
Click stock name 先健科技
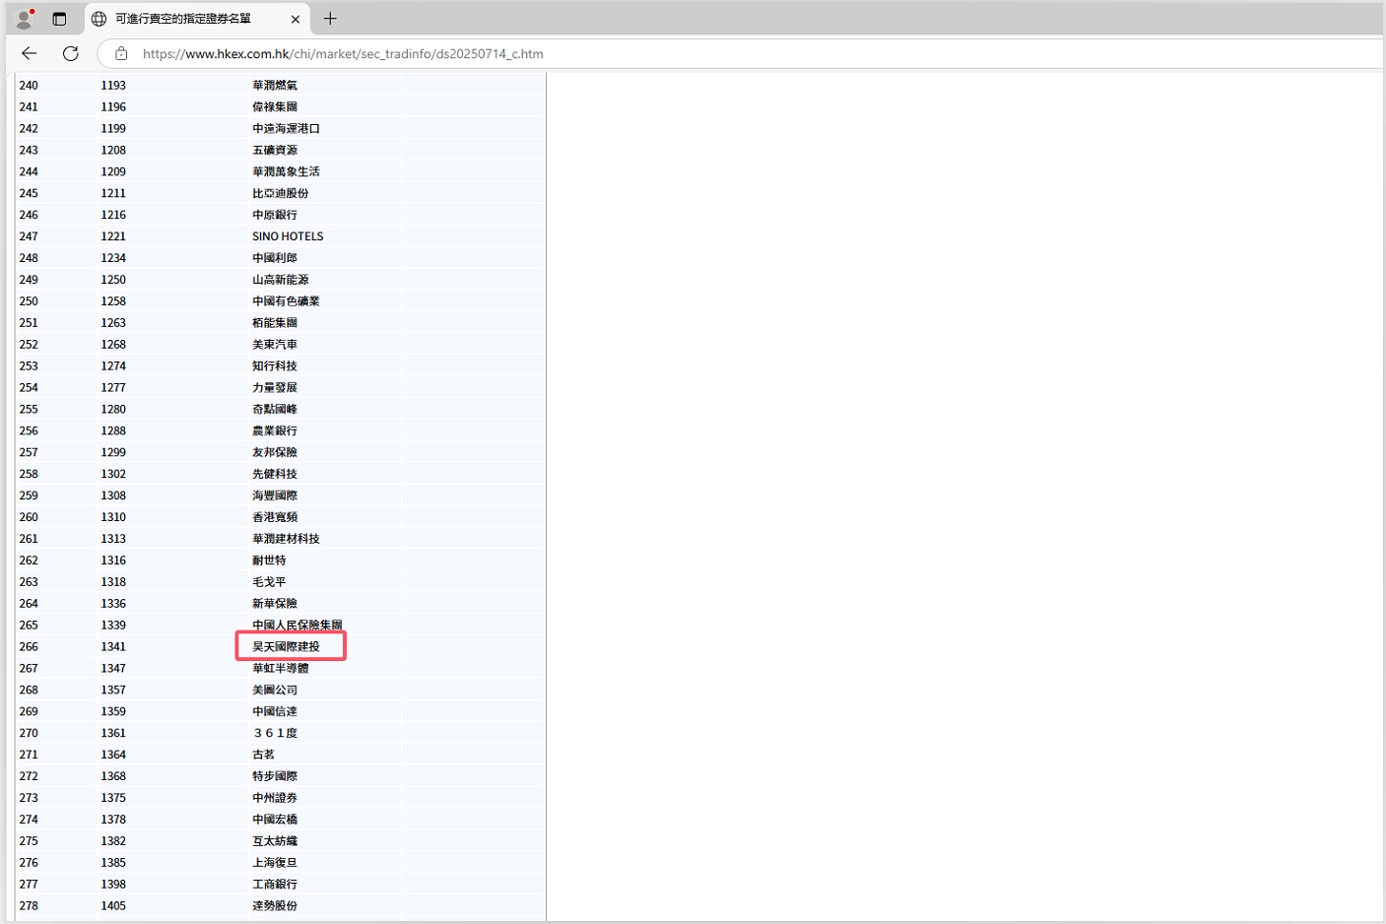[275, 475]
